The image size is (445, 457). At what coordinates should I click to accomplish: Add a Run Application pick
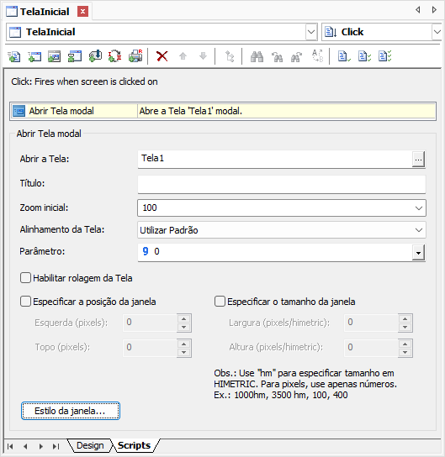point(74,56)
